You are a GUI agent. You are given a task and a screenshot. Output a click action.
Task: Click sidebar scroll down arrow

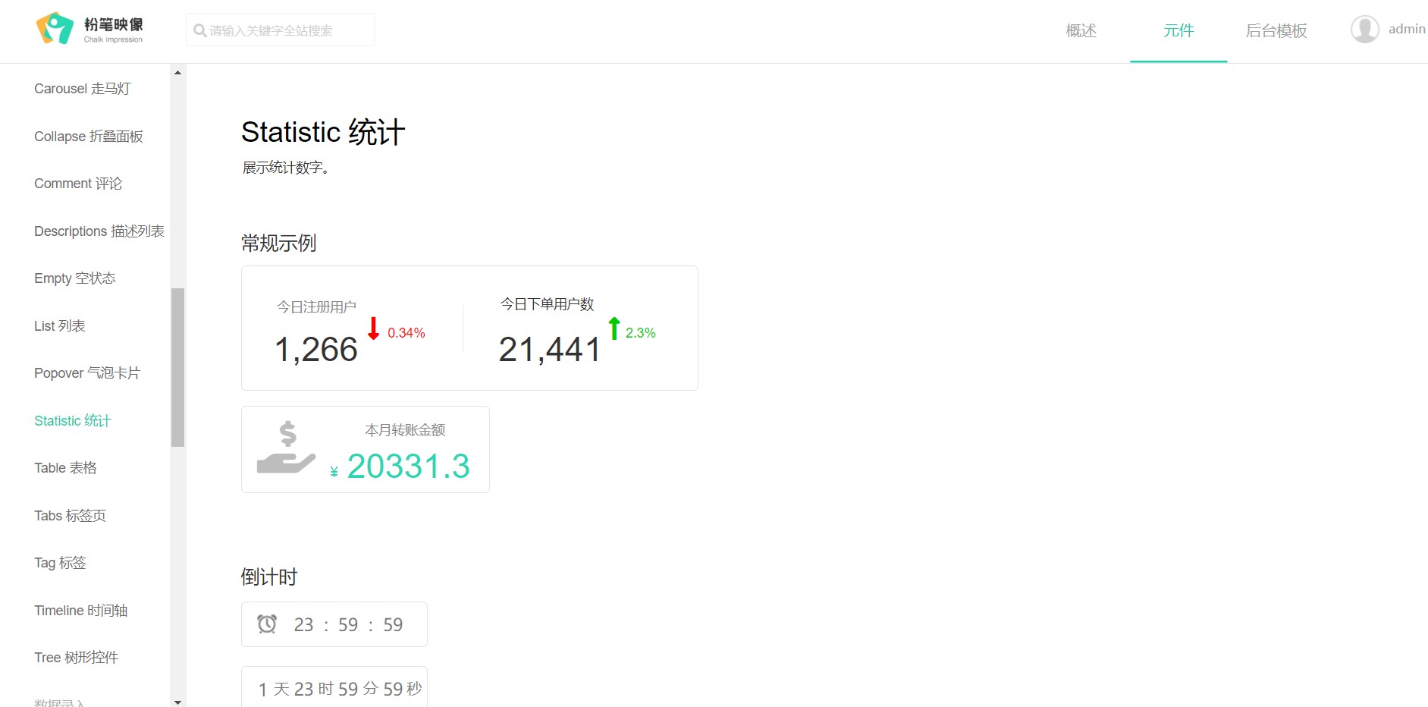point(177,702)
